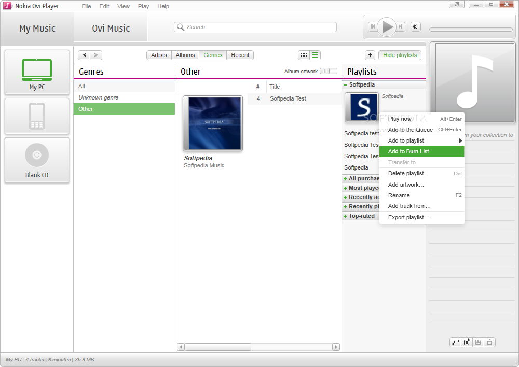Image resolution: width=519 pixels, height=367 pixels.
Task: Switch to mini player mode button
Action: (x=457, y=4)
